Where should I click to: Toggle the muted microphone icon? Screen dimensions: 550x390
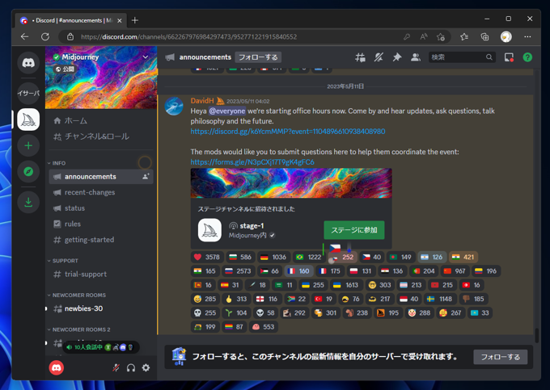tap(116, 367)
